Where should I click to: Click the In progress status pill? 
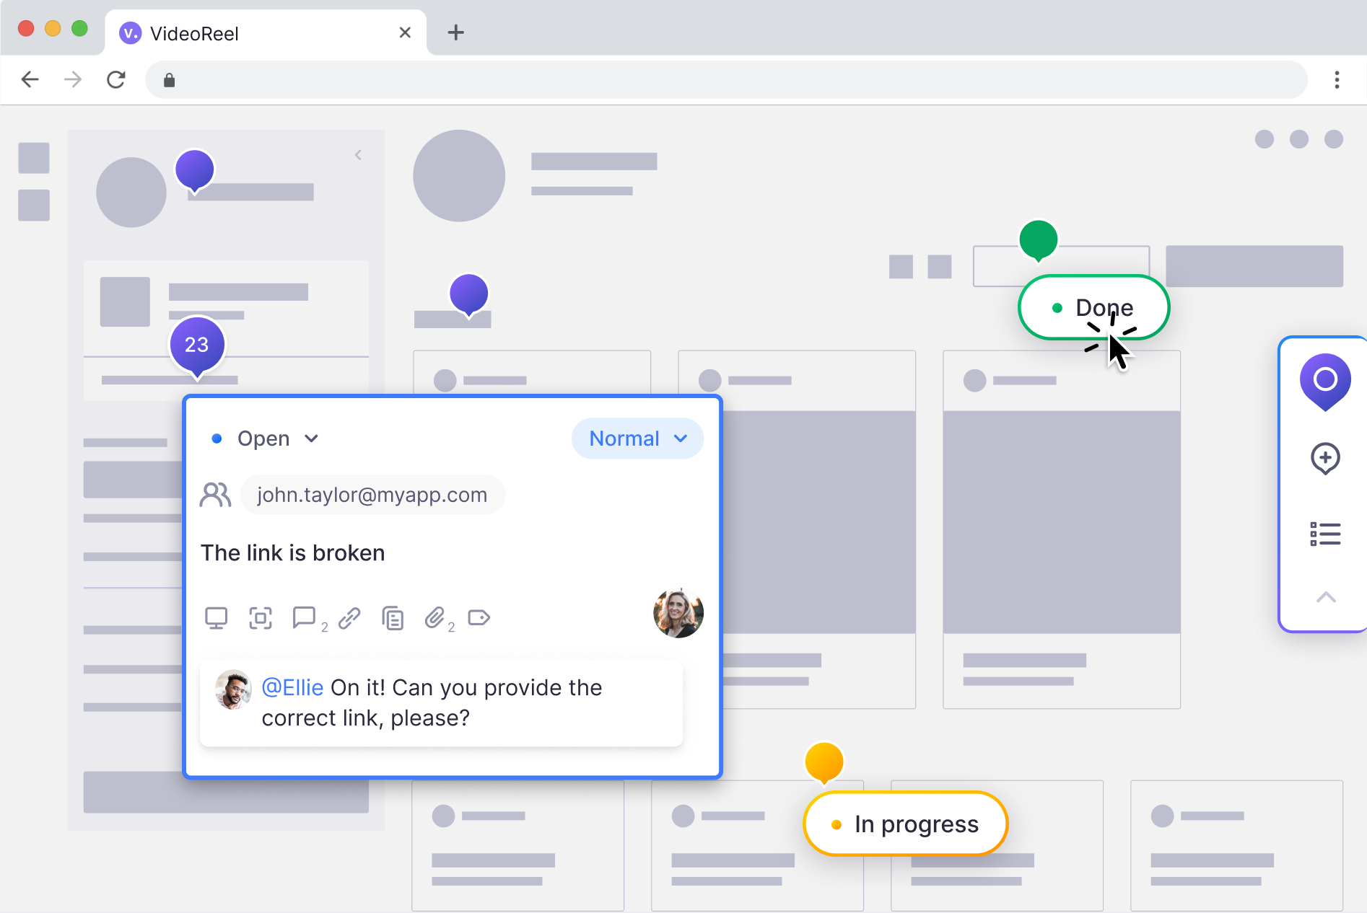click(905, 824)
